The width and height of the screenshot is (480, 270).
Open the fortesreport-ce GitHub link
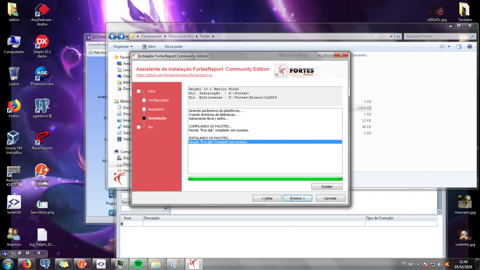(x=174, y=75)
